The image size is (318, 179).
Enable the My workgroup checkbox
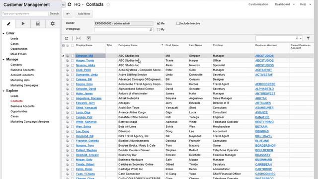point(159,30)
